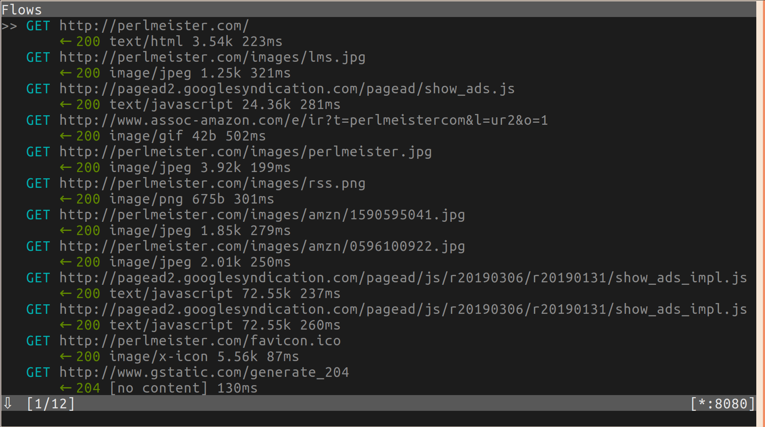Image resolution: width=765 pixels, height=427 pixels.
Task: Click the selected-flow >> cursor marker
Action: [9, 26]
